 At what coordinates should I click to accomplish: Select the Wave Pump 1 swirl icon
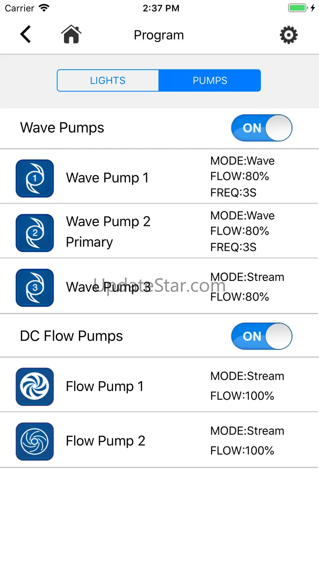click(35, 179)
